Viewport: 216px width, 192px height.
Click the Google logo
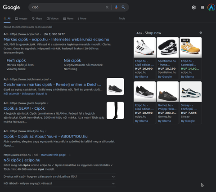[x=11, y=7]
